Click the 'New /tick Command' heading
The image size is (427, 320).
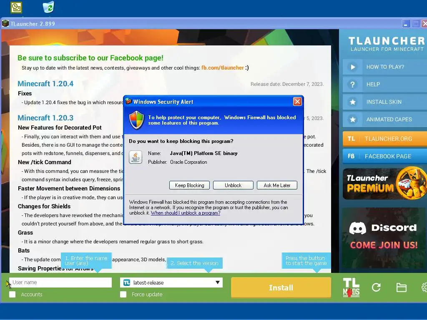[44, 162]
